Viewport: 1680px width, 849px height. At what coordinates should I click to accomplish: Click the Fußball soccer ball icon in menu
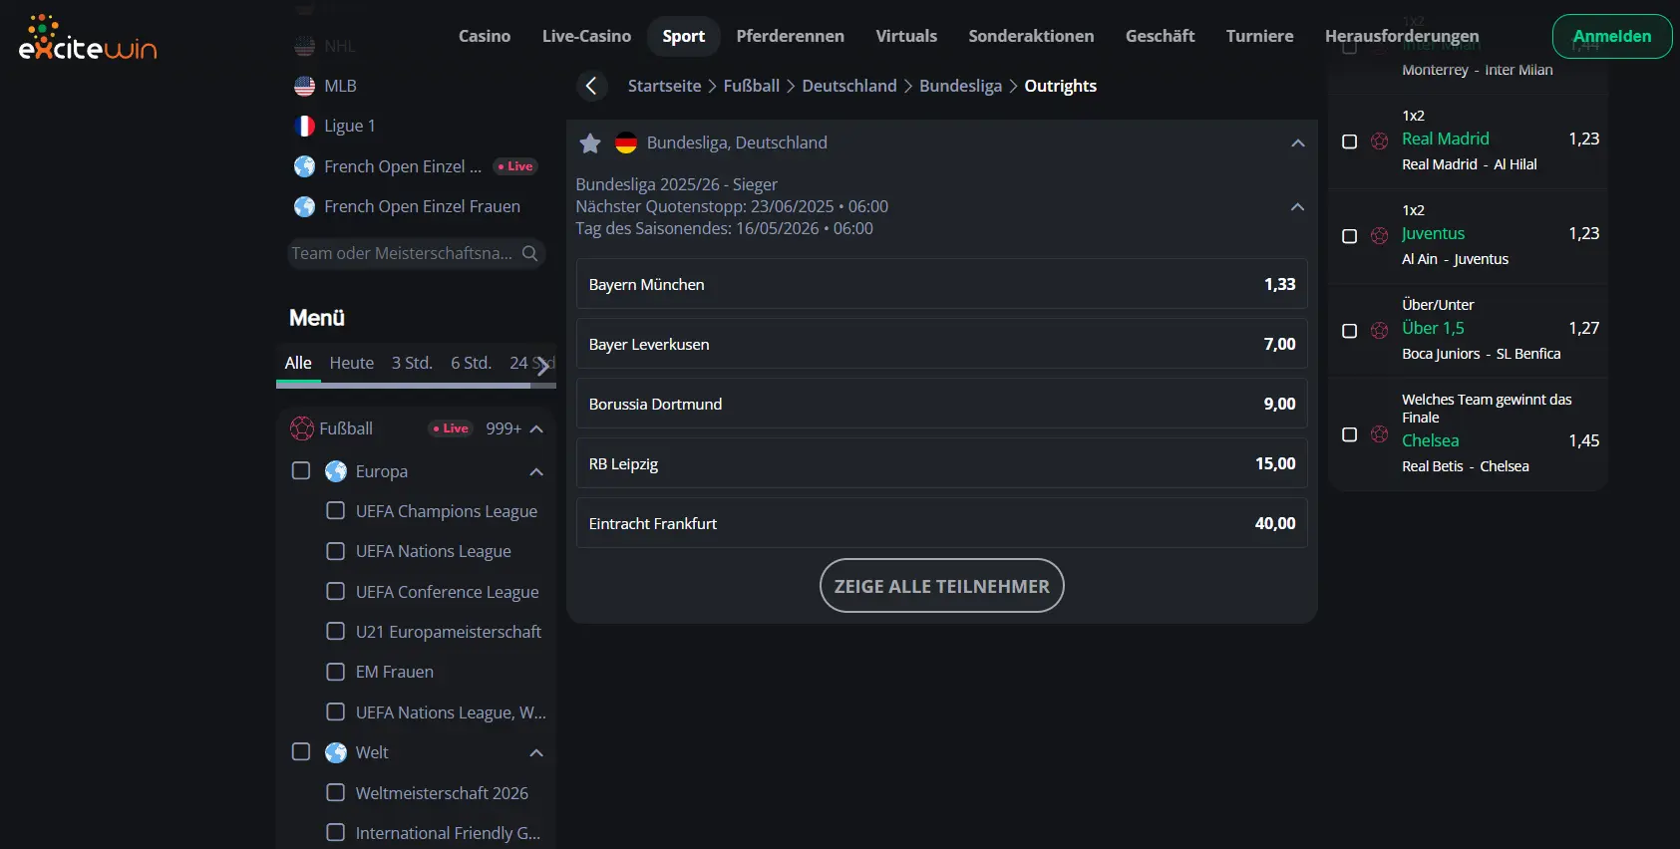click(302, 428)
